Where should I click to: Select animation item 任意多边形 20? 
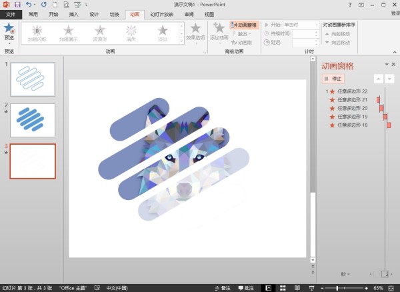click(352, 108)
